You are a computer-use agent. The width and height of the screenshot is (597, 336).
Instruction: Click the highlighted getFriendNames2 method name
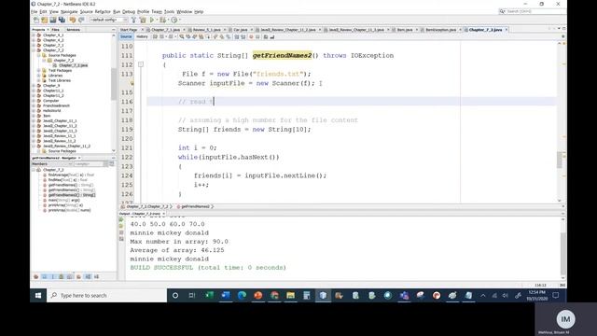click(282, 56)
